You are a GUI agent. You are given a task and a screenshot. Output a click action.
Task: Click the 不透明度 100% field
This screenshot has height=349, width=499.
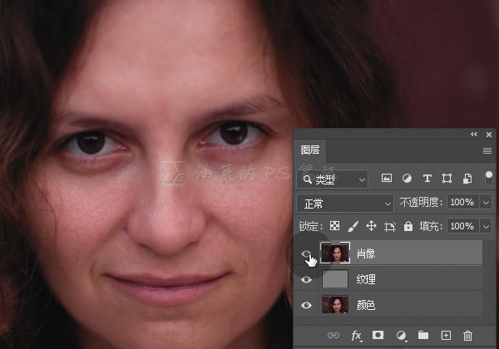462,202
